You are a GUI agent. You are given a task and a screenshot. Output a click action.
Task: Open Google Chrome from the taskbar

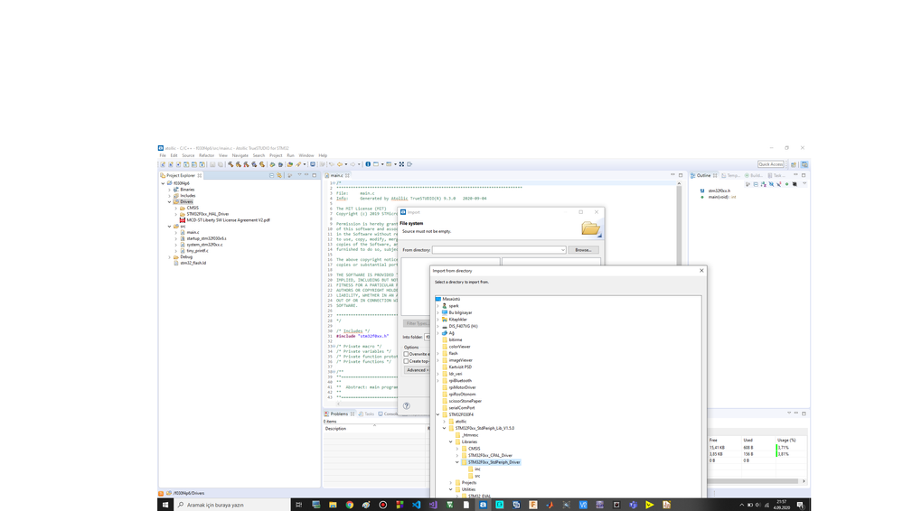click(x=350, y=505)
